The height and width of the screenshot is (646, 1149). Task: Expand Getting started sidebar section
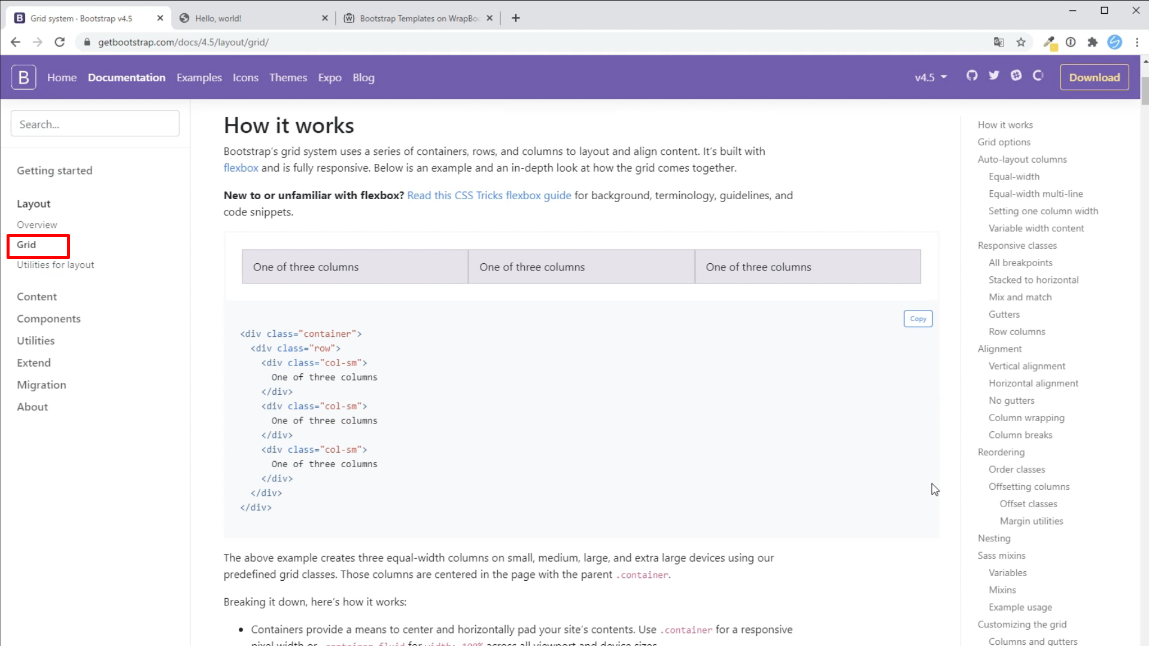54,170
